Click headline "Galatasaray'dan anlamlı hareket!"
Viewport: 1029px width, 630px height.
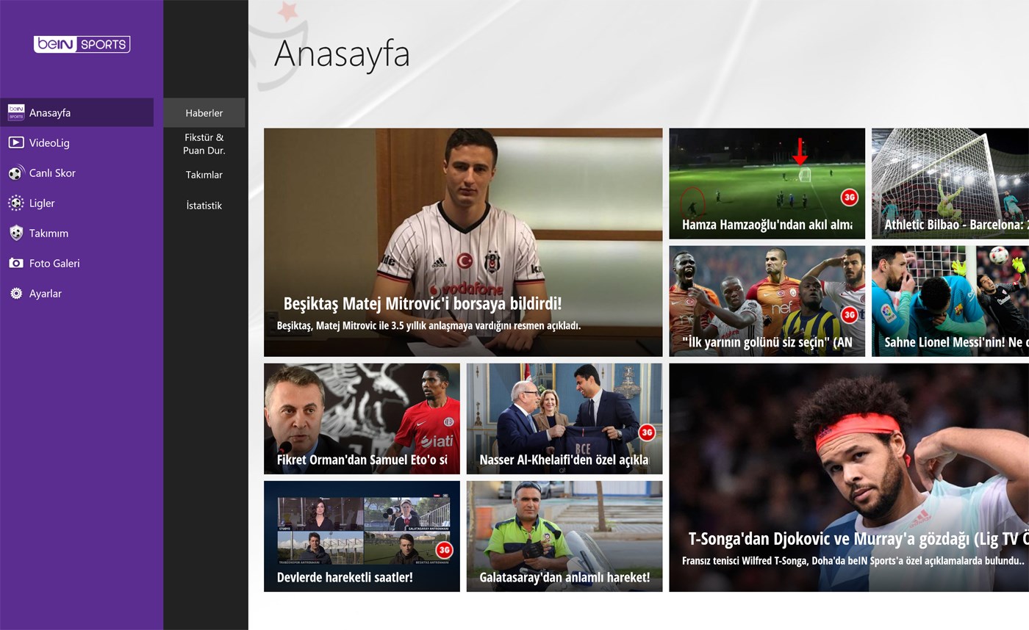(564, 577)
